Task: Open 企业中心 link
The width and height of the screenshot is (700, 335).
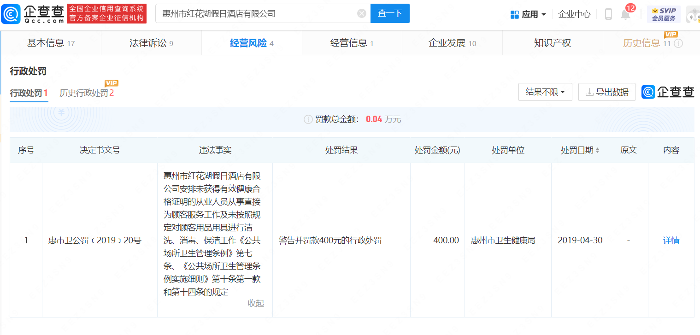Action: (x=574, y=14)
